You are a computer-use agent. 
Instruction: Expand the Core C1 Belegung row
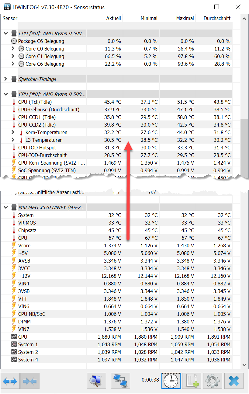click(x=13, y=56)
